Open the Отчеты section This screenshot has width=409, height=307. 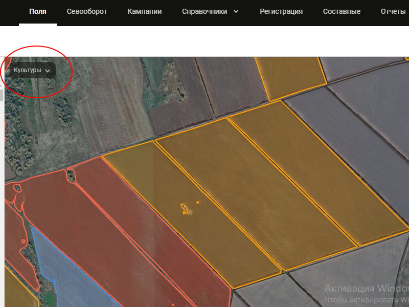(x=393, y=12)
